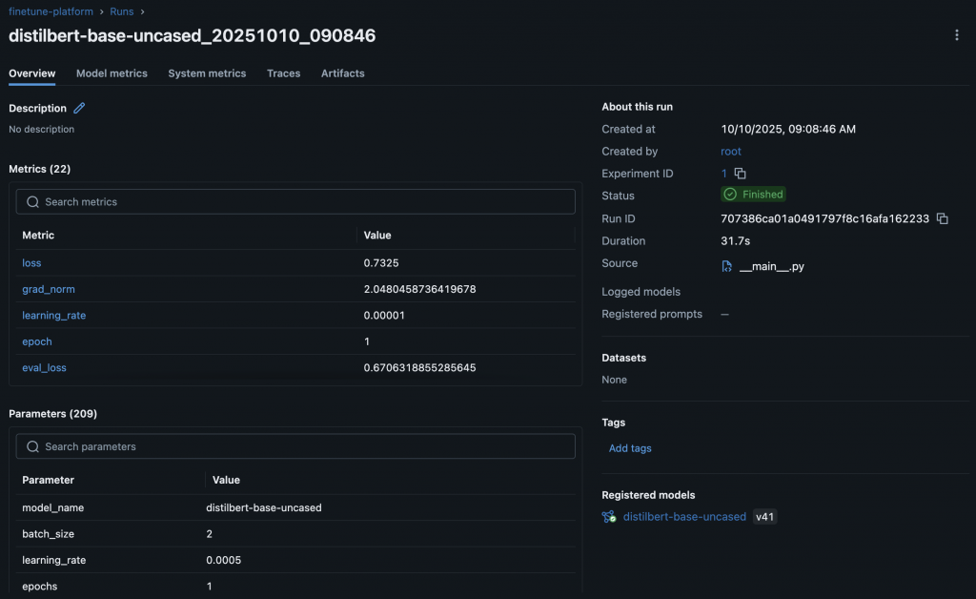Switch to the Overview tab

click(31, 73)
